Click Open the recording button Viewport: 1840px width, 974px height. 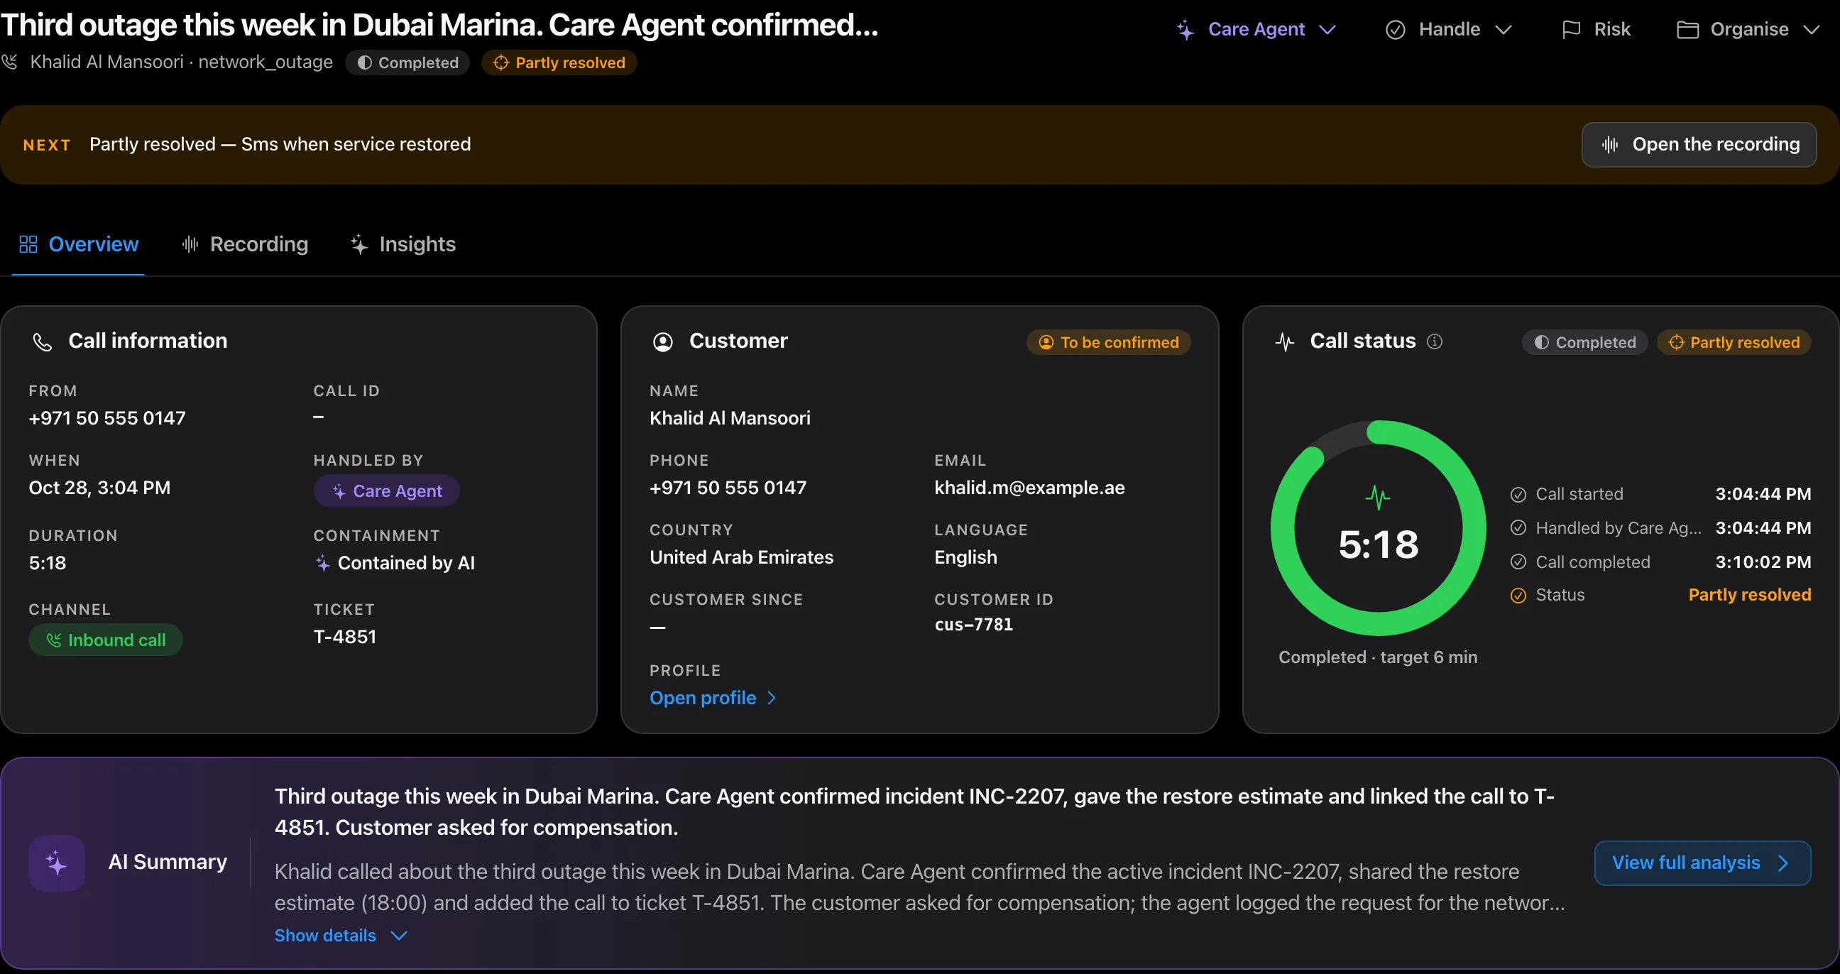click(1699, 144)
